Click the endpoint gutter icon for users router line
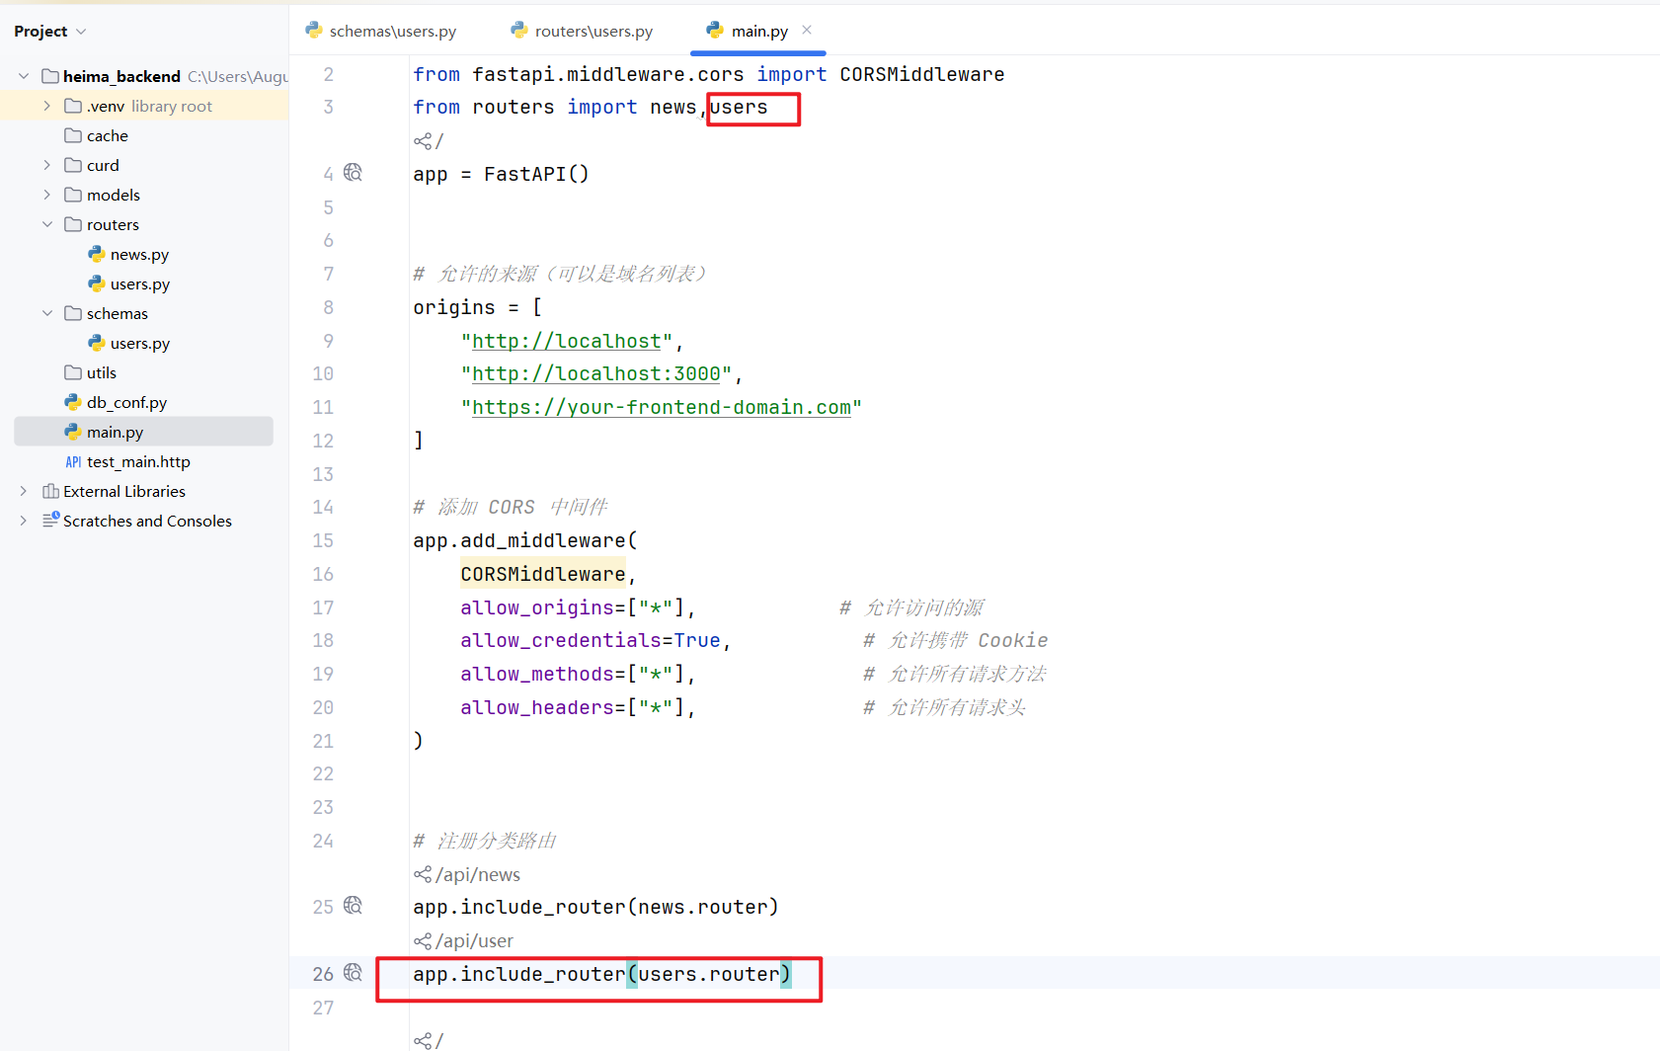Image resolution: width=1660 pixels, height=1051 pixels. pos(353,973)
